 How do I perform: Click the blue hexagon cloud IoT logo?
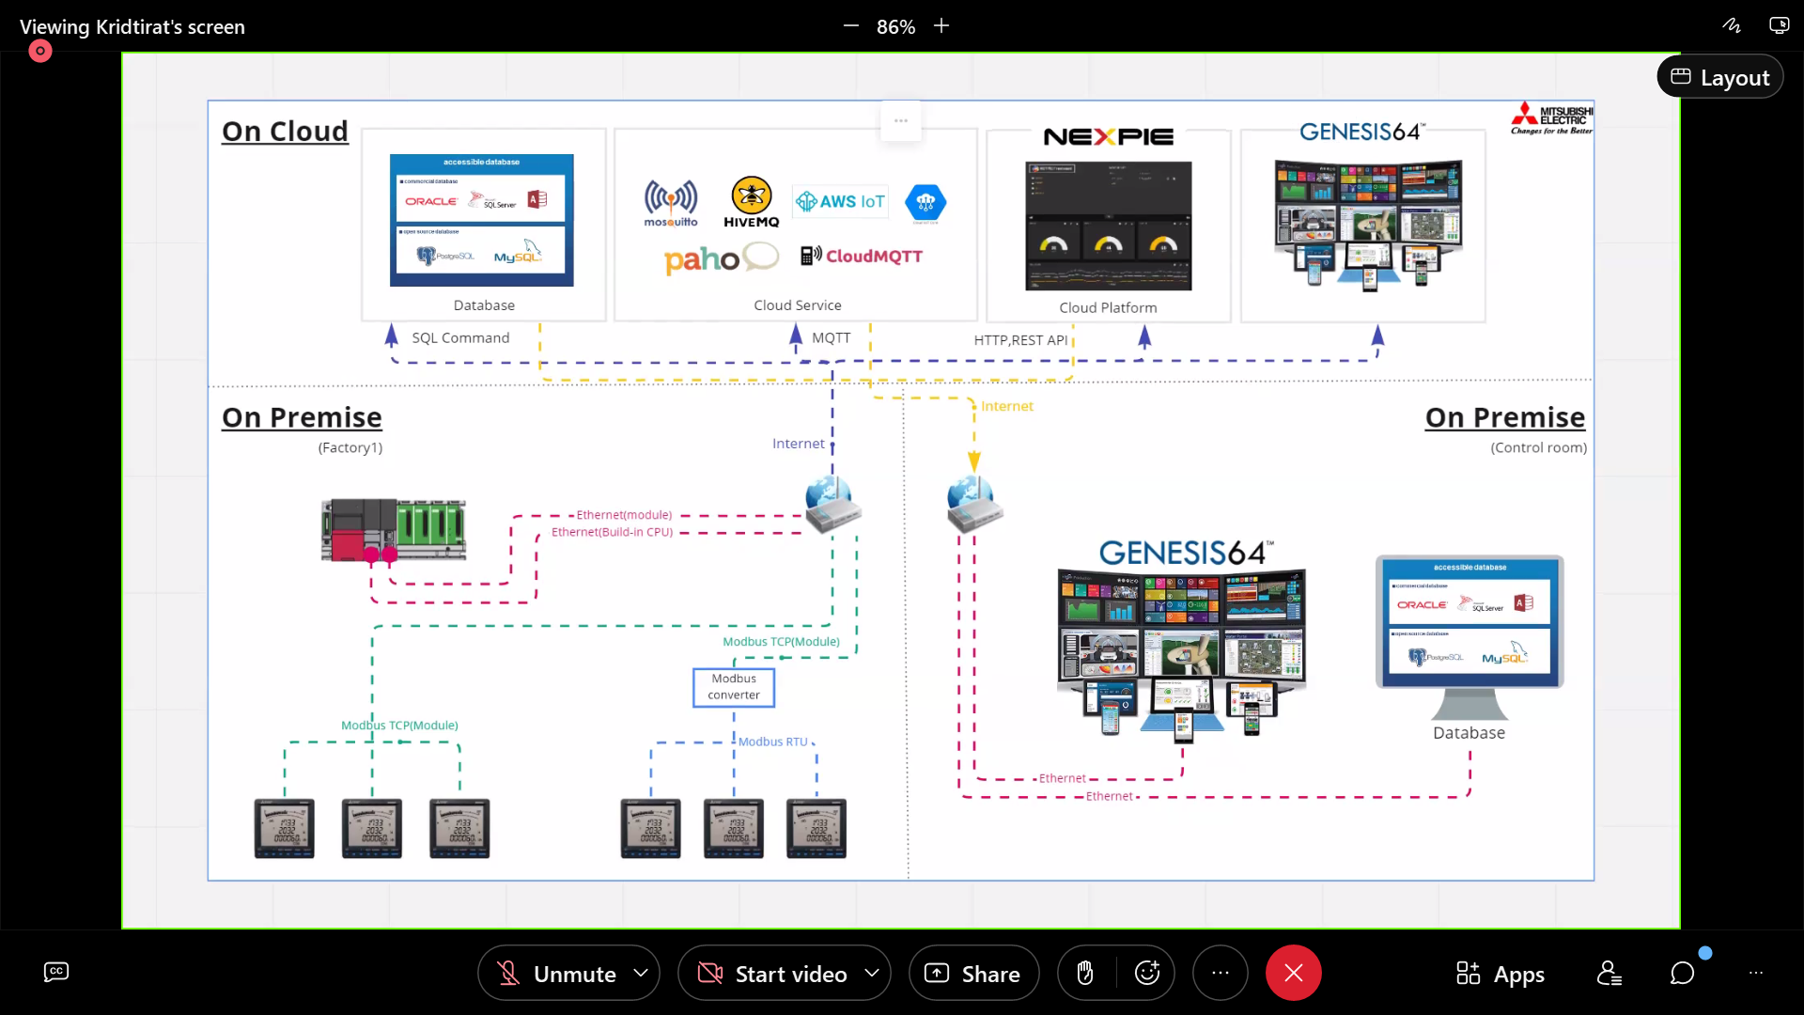[x=925, y=203]
